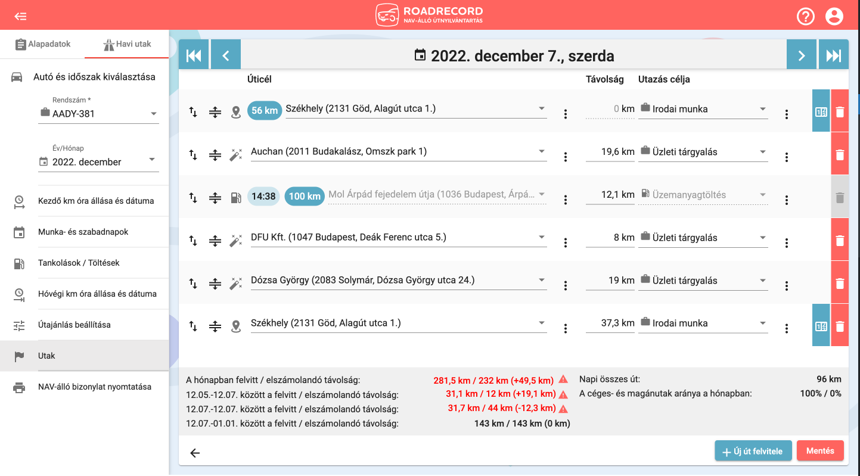Viewport: 860px width, 476px height.
Task: Click ROADRECORD logo in header
Action: (x=429, y=15)
